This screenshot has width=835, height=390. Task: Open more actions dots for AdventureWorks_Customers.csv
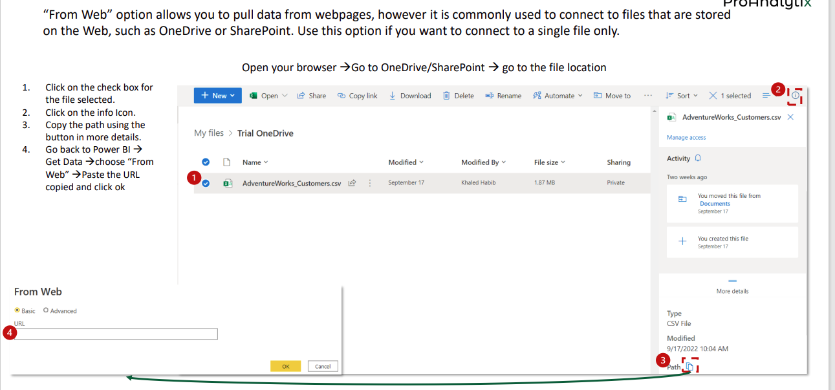370,183
